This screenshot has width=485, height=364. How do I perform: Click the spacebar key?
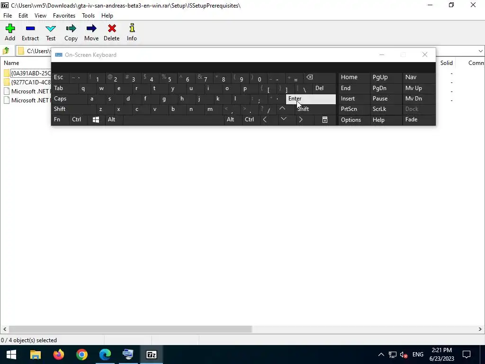tap(173, 119)
